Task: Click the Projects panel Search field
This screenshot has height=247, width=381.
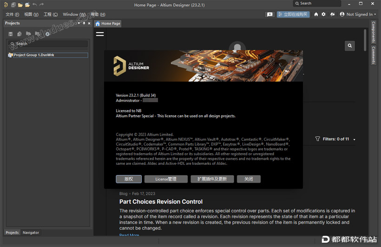Action: pyautogui.click(x=48, y=44)
